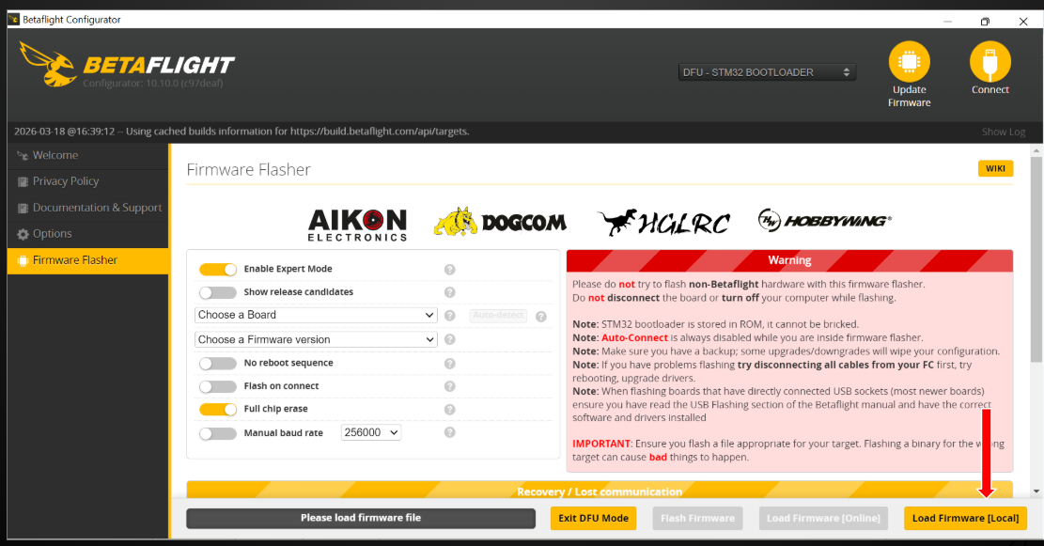Click the Hobbywing sponsor logo
The image size is (1044, 546).
[824, 221]
